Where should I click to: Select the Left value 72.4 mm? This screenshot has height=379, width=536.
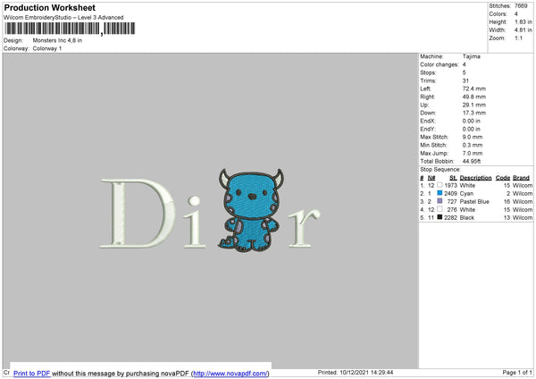click(x=473, y=88)
